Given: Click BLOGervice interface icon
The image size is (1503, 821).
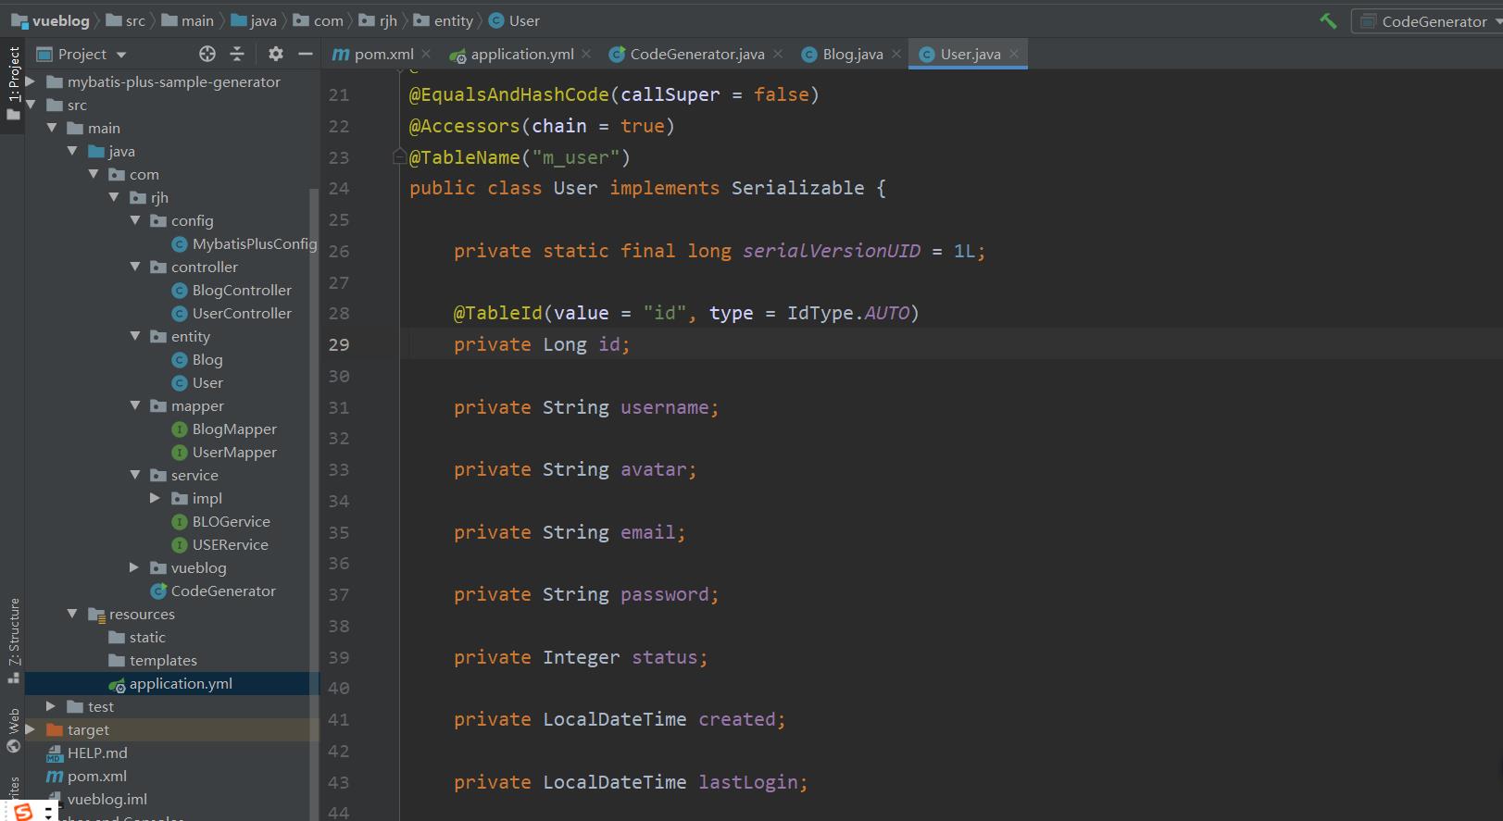Looking at the screenshot, I should coord(180,522).
